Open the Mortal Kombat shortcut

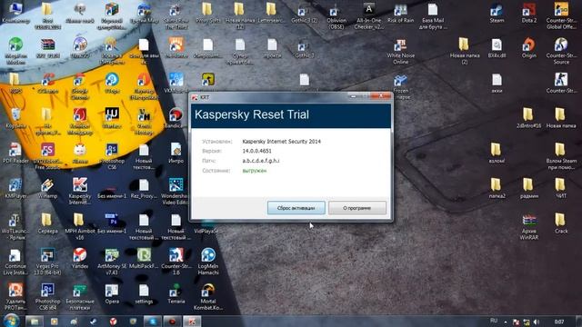click(x=208, y=297)
